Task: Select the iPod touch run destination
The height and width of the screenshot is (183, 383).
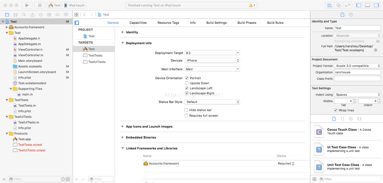Action: tap(74, 5)
